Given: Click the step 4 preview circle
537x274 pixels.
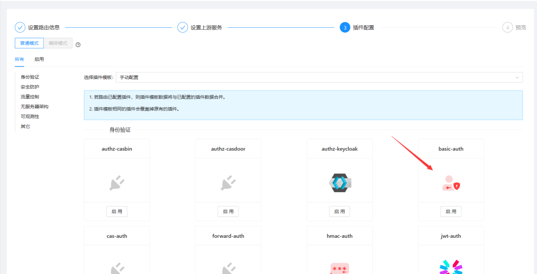Looking at the screenshot, I should (x=508, y=27).
